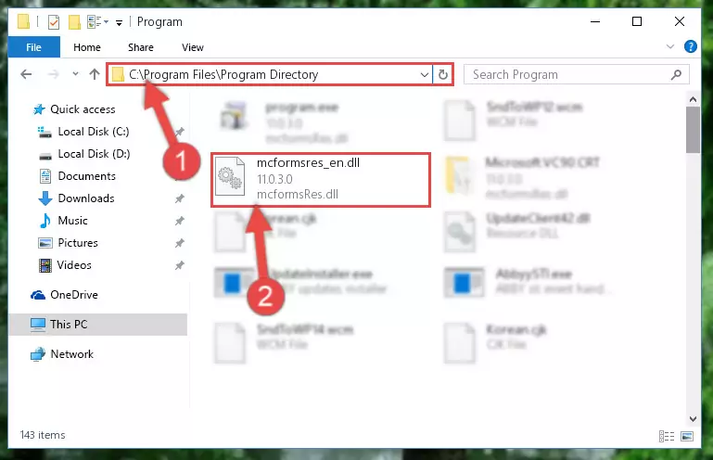Select Quick access in navigation pane

click(83, 109)
